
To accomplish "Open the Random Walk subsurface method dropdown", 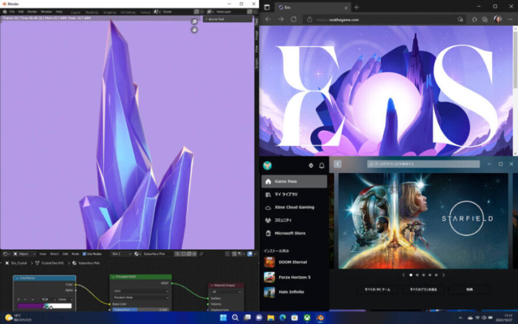I will 141,297.
